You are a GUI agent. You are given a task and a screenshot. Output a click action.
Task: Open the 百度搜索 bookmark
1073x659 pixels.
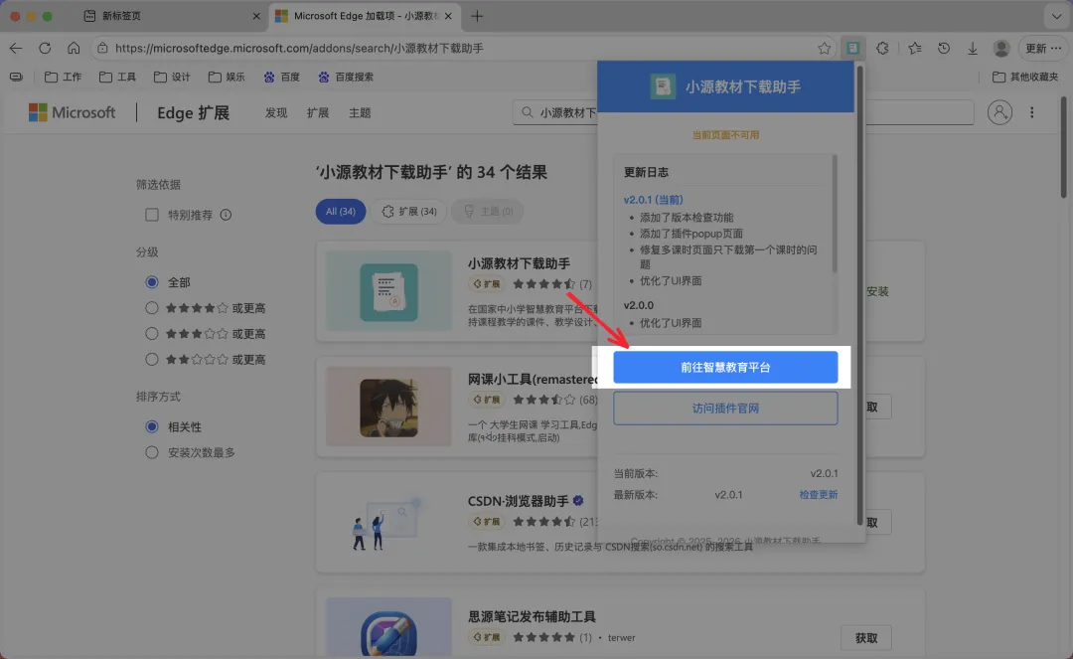(x=346, y=77)
